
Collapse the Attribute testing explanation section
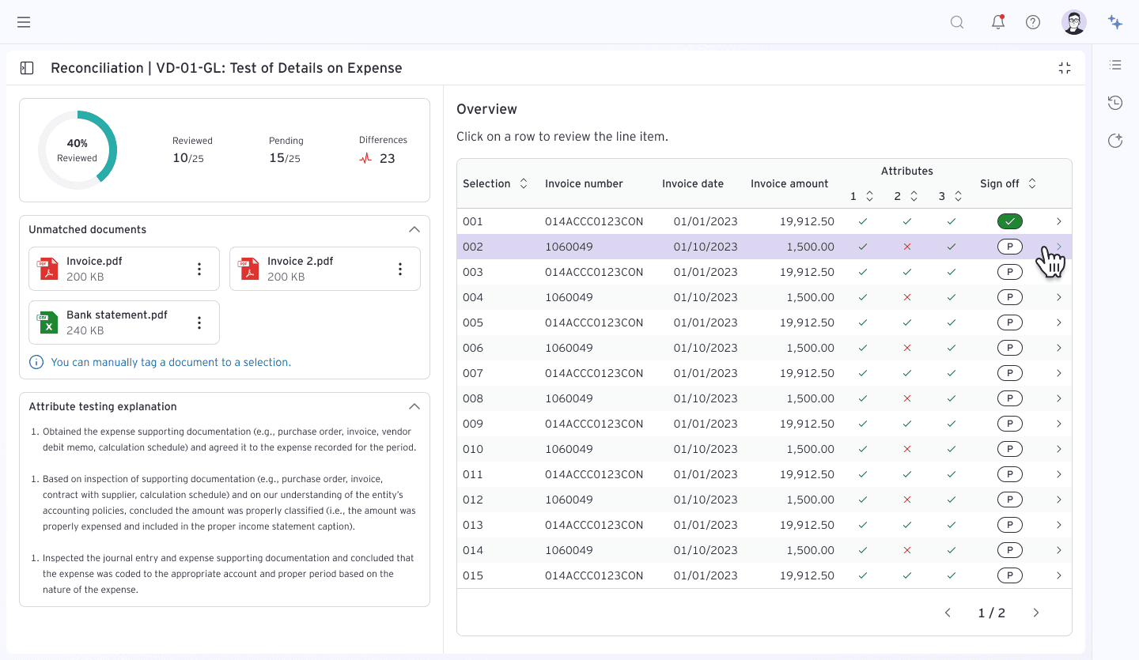coord(414,406)
